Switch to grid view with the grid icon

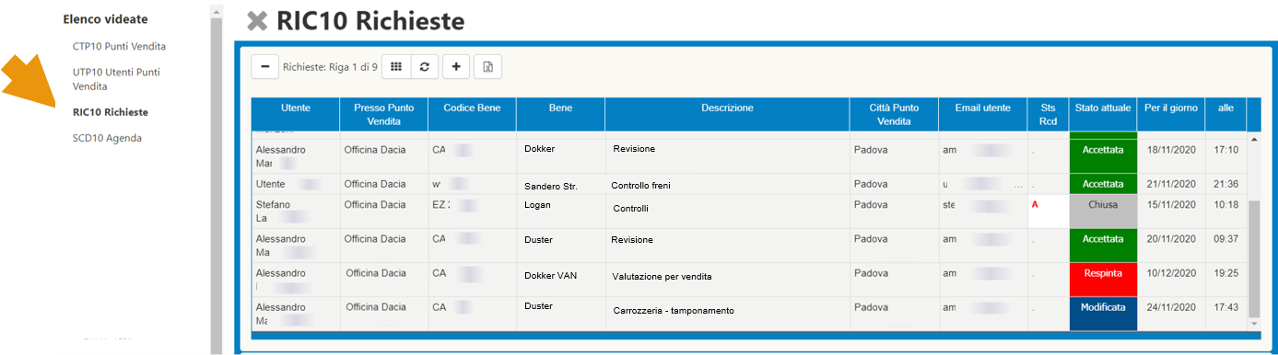[396, 66]
